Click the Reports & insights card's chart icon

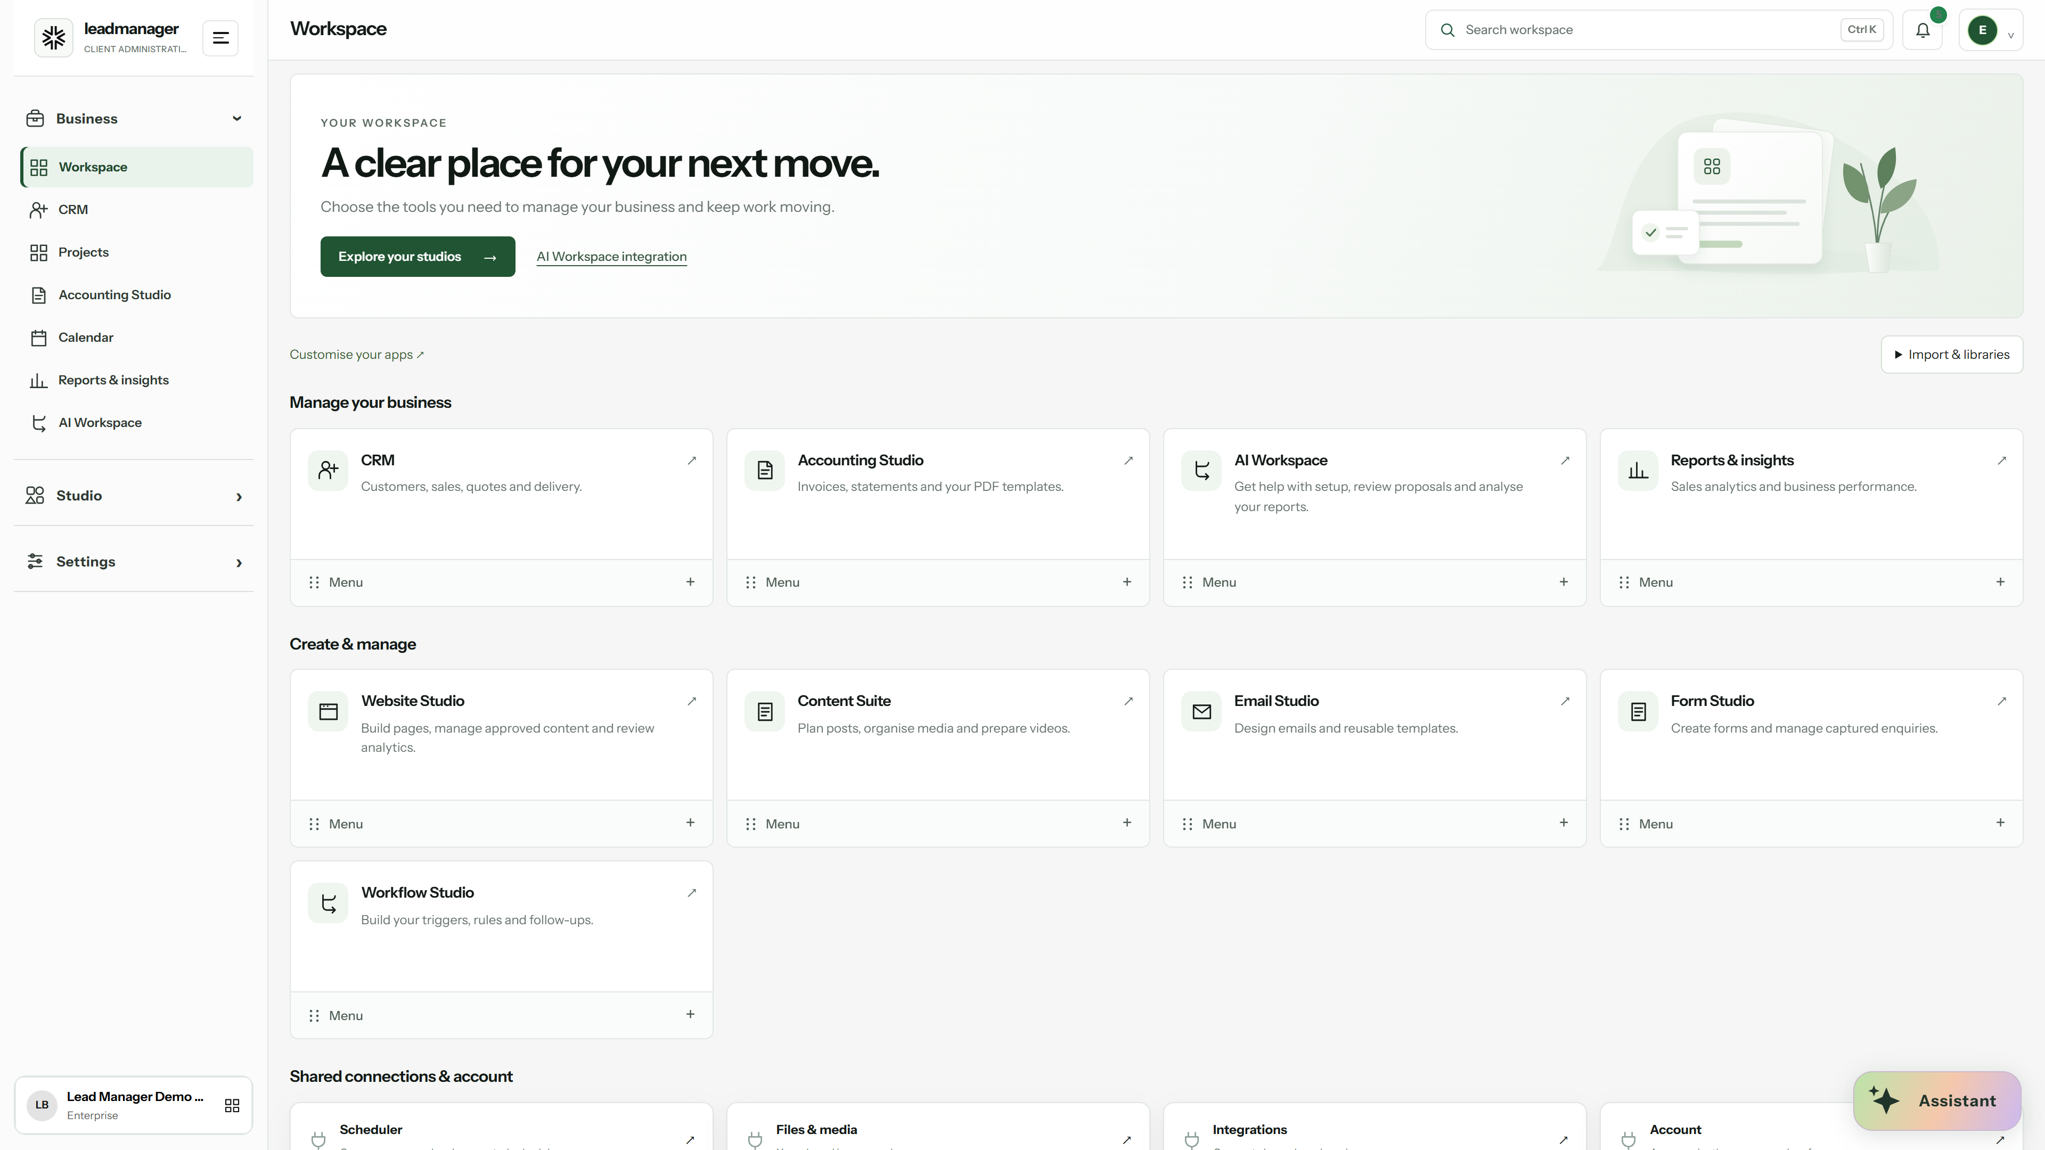[1638, 471]
